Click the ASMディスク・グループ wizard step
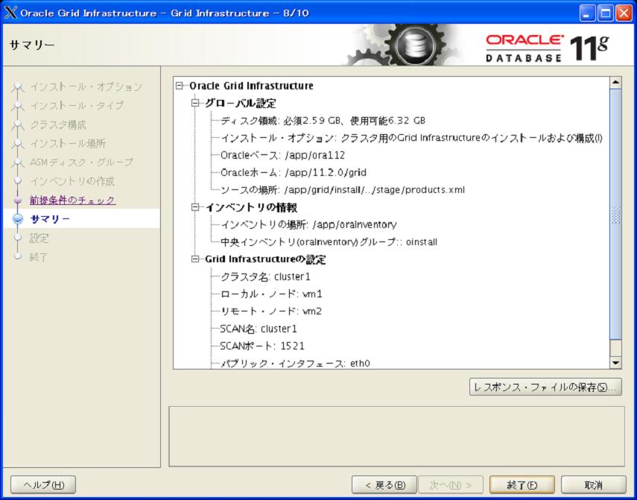The width and height of the screenshot is (637, 500). 81,162
